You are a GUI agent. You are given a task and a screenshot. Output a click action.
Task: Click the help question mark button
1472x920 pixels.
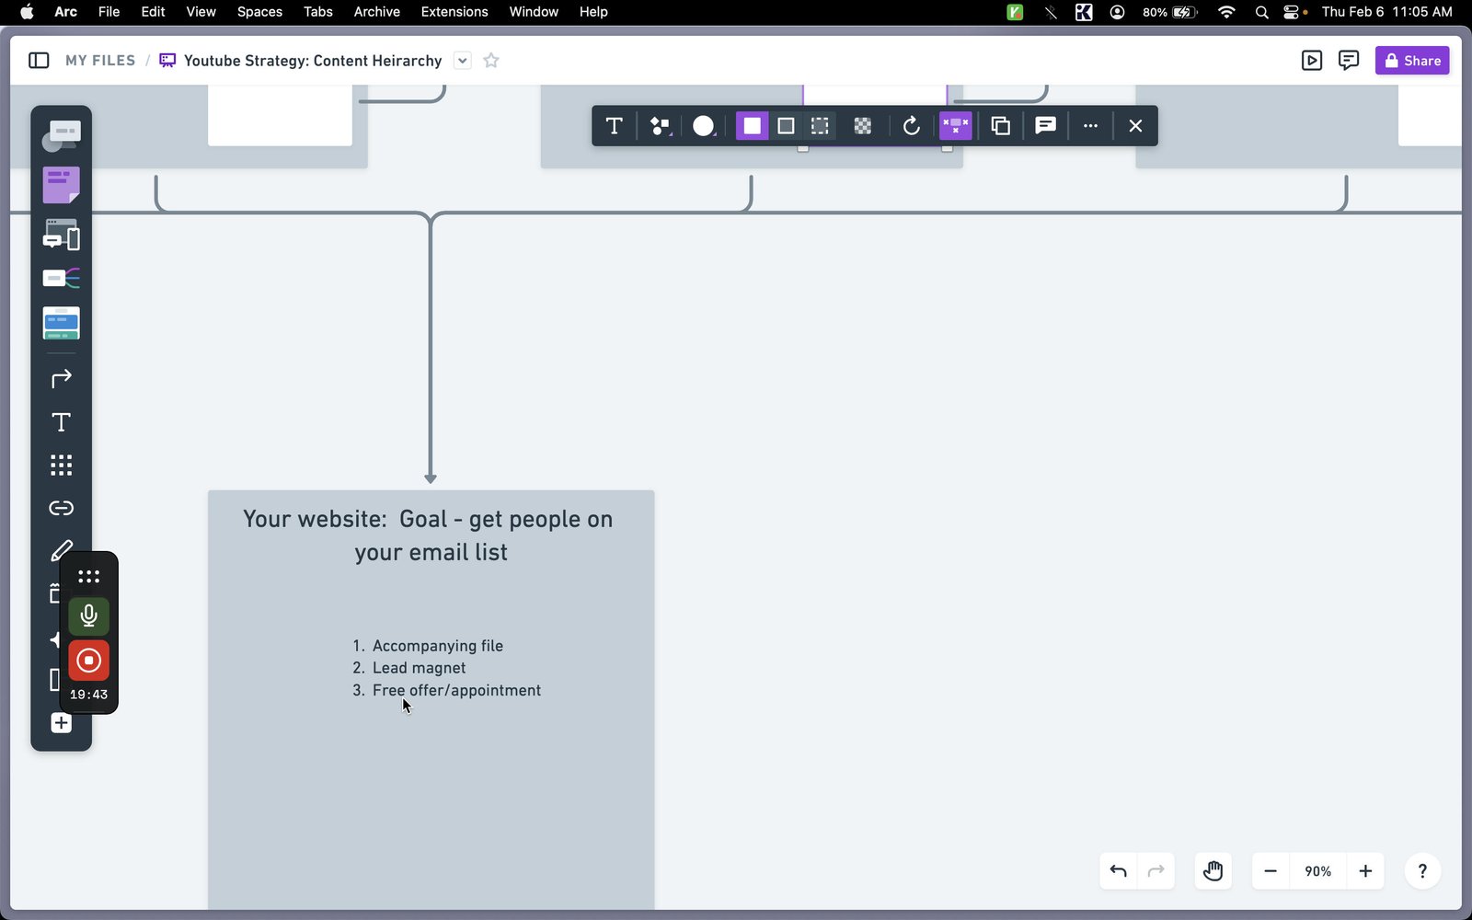[1422, 871]
